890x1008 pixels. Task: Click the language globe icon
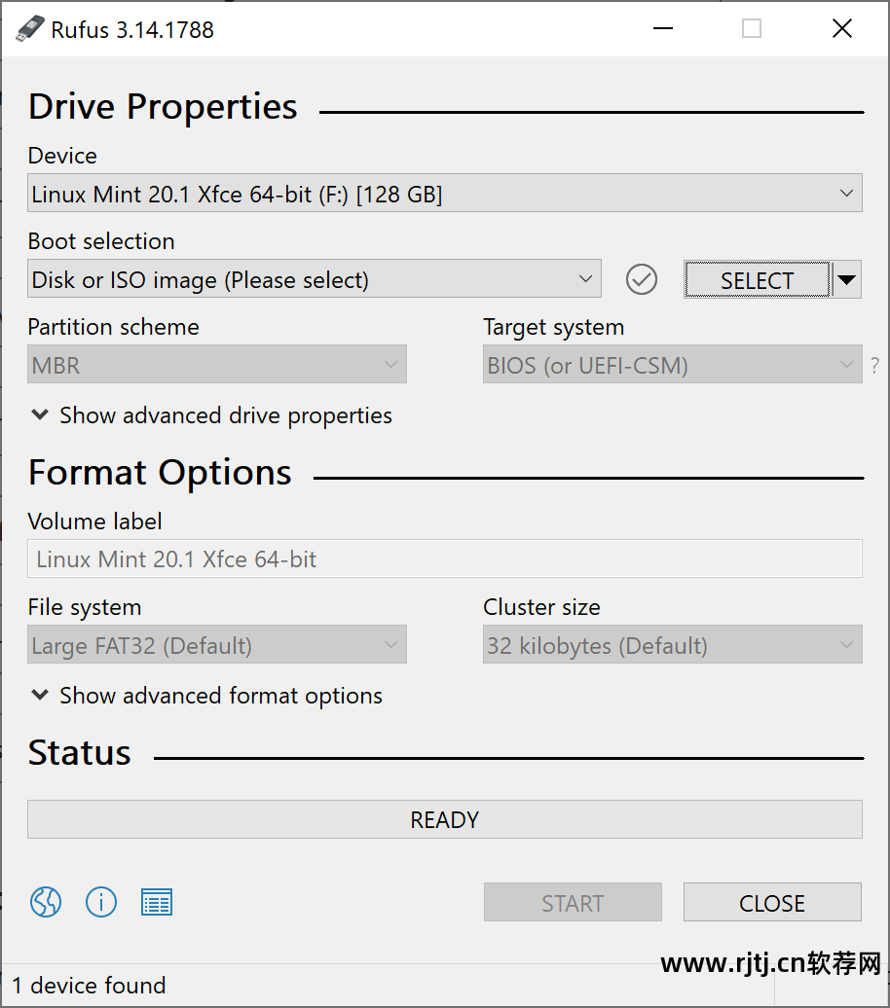(46, 902)
